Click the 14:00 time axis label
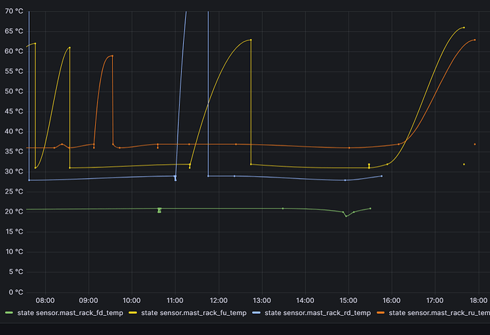This screenshot has height=335, width=490. pos(305,300)
